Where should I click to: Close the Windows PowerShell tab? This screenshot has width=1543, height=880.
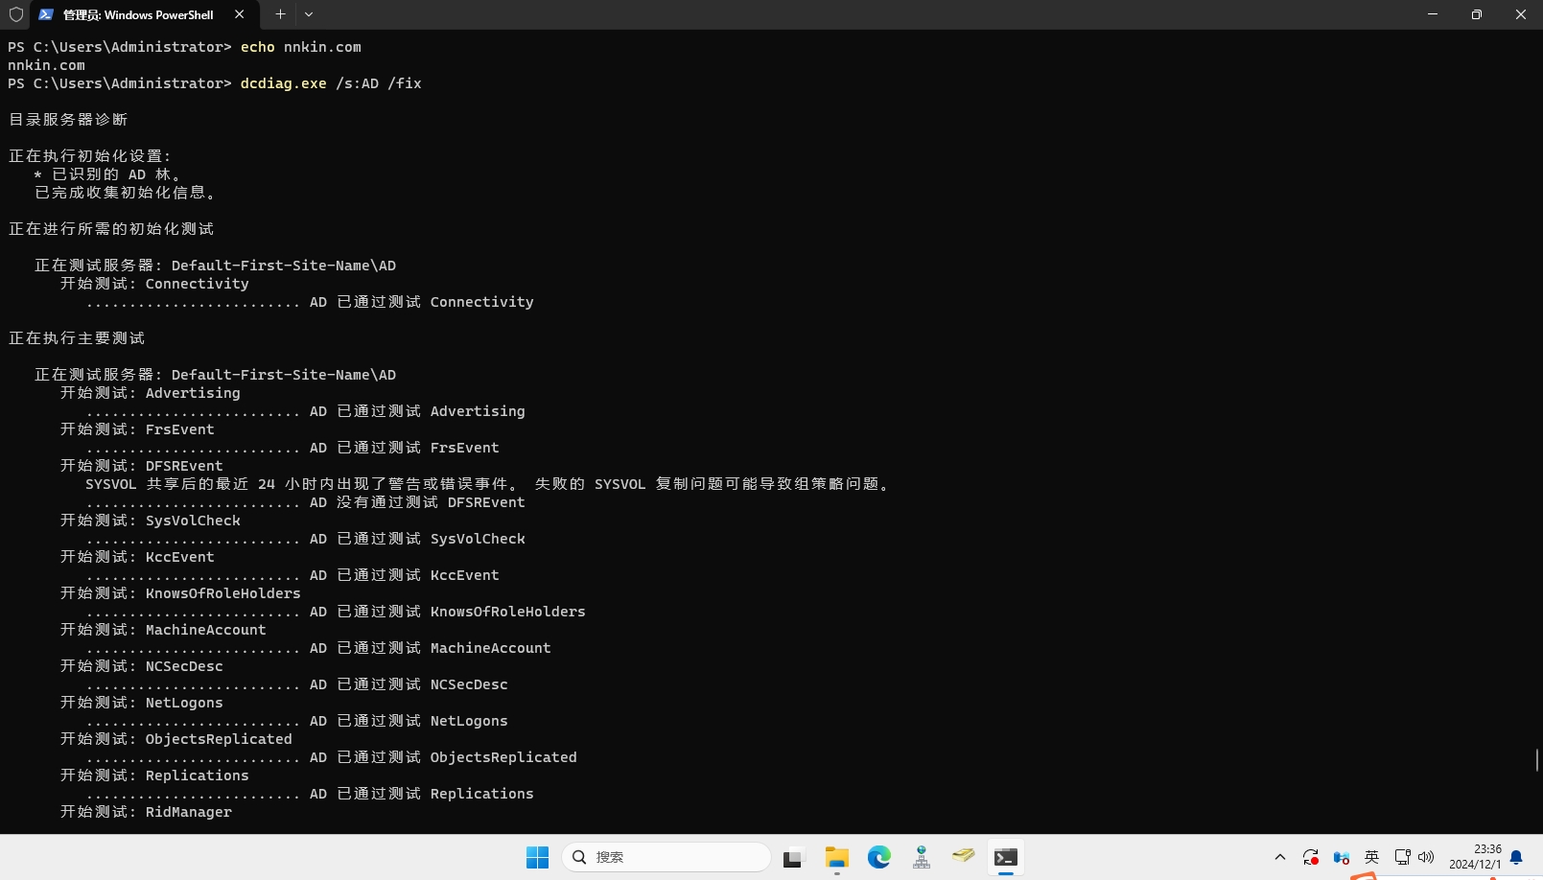240,14
